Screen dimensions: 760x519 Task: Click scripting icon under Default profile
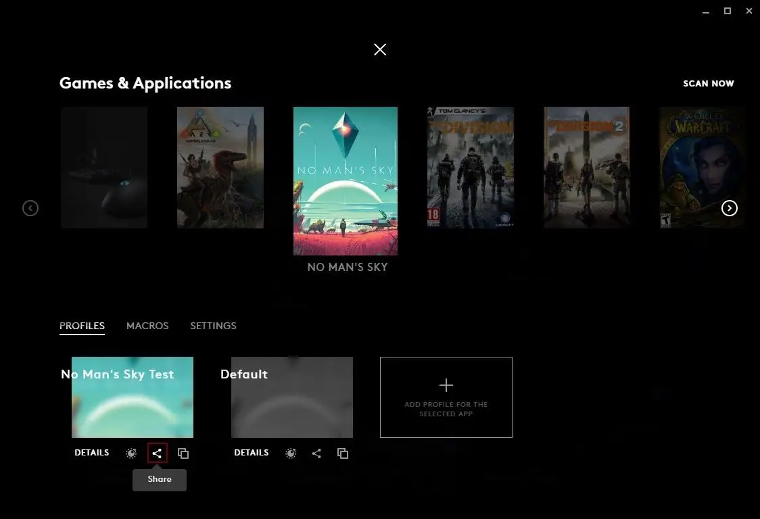(x=290, y=453)
